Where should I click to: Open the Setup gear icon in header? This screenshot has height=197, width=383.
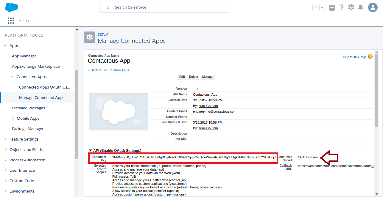point(351,7)
